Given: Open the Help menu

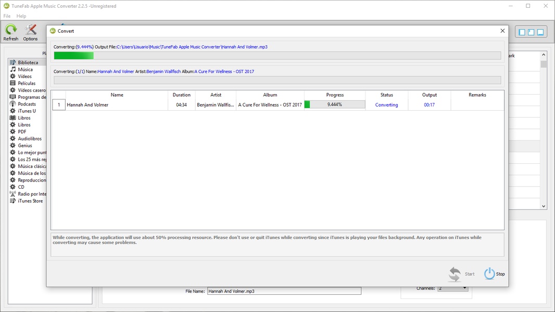Looking at the screenshot, I should pos(21,16).
